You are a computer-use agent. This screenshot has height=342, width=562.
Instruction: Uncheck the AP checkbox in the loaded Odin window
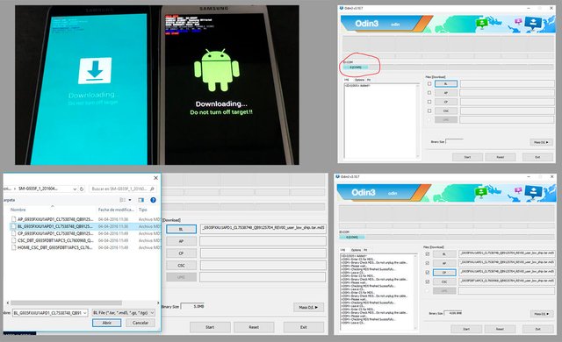[428, 263]
